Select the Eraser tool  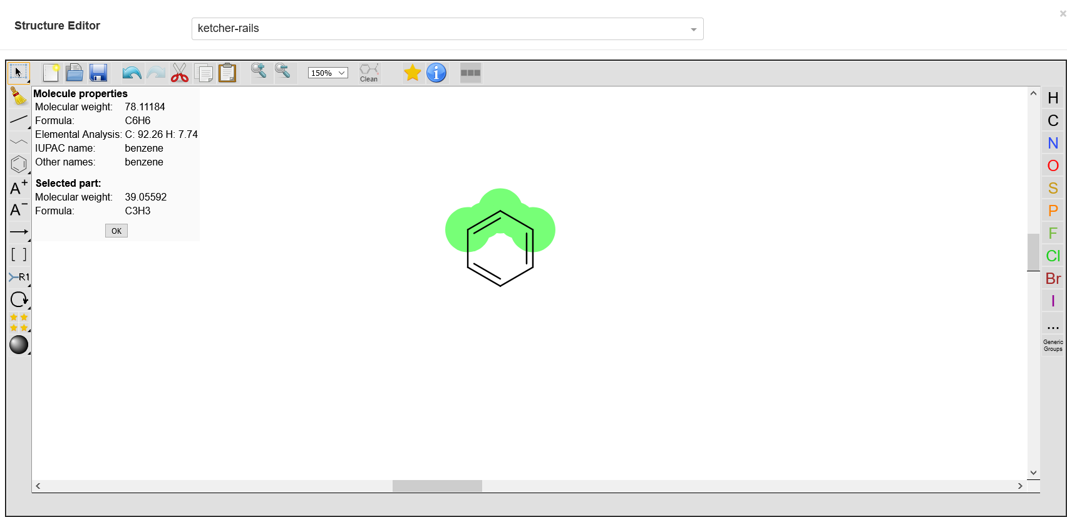(x=18, y=96)
